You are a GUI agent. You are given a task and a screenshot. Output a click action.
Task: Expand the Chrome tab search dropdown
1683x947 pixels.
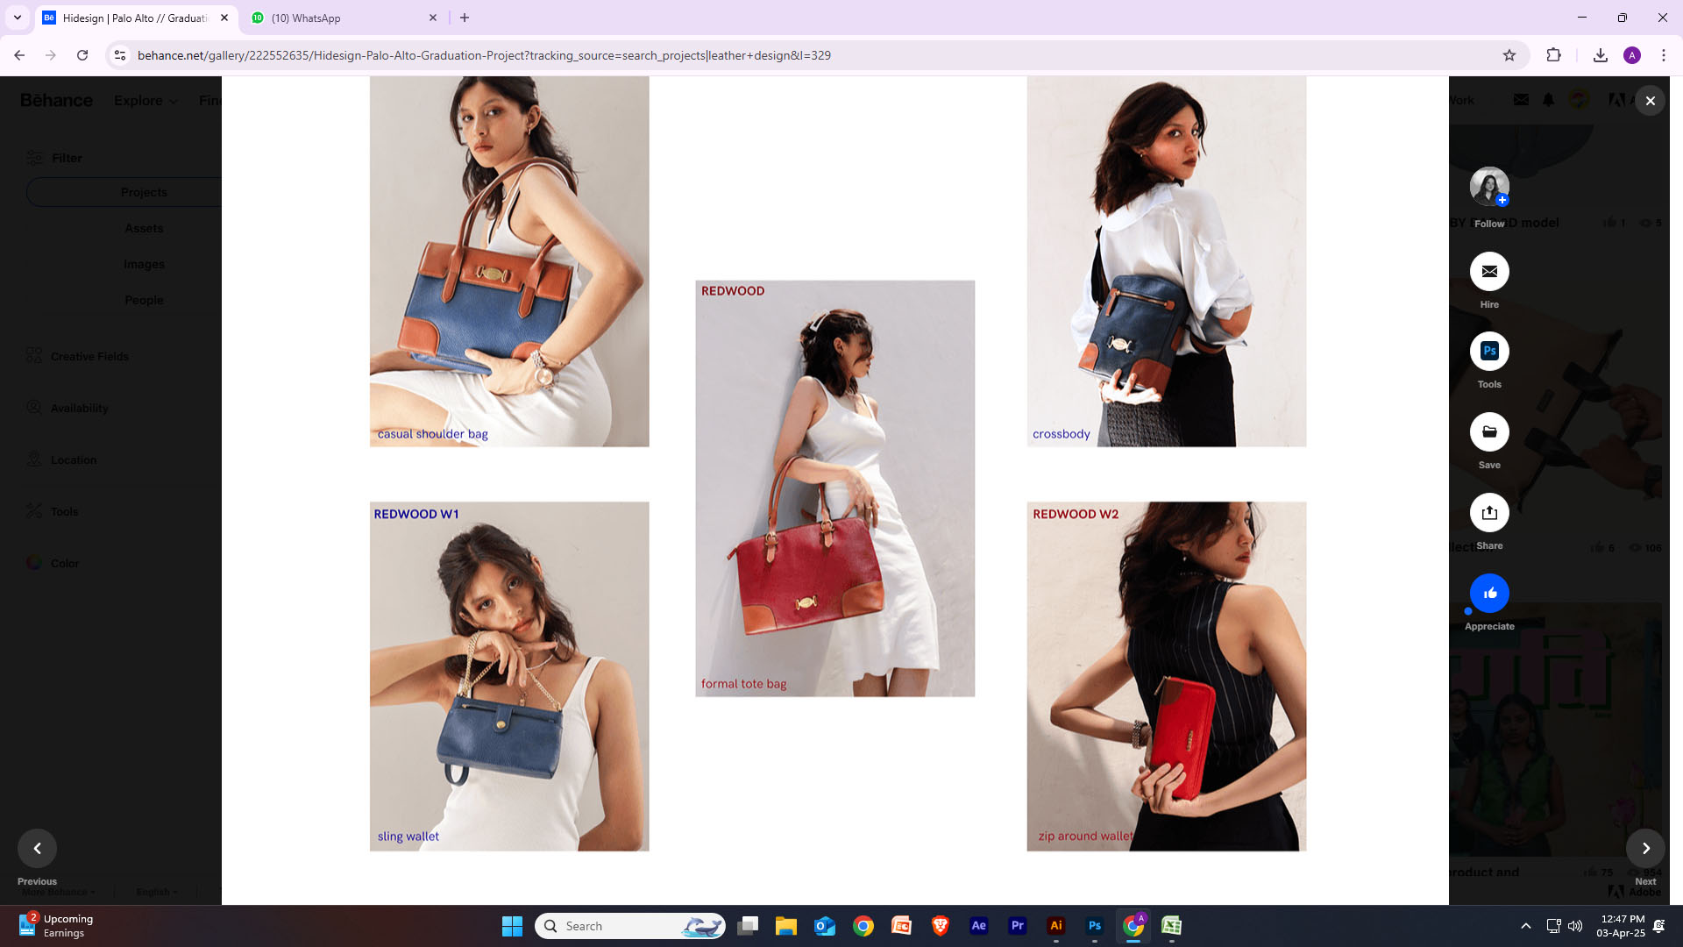pyautogui.click(x=17, y=18)
